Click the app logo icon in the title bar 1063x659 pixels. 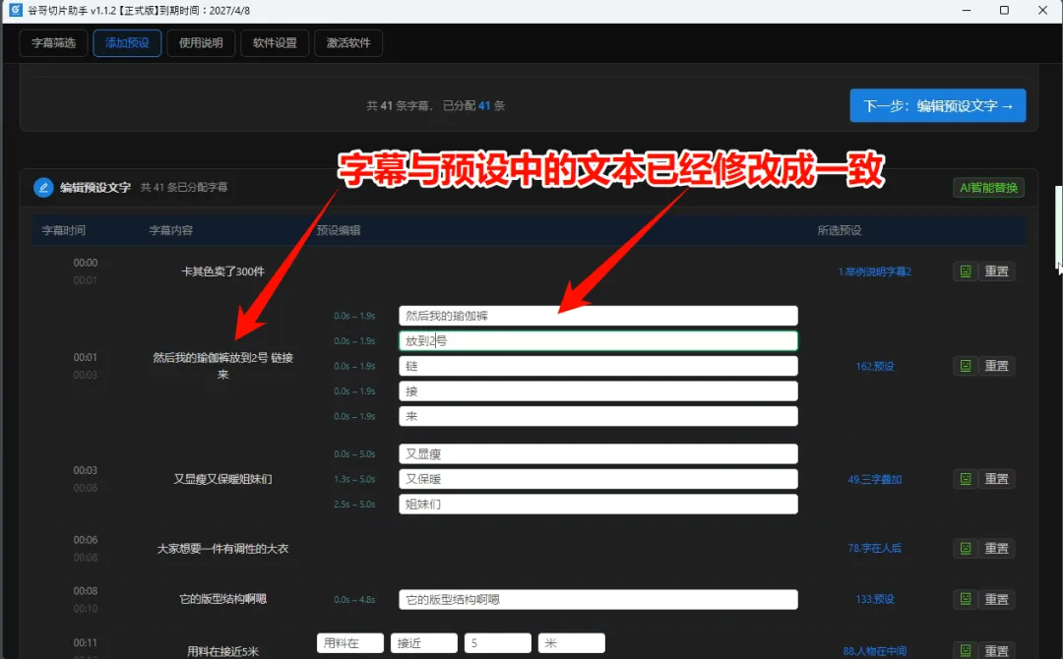pyautogui.click(x=15, y=10)
